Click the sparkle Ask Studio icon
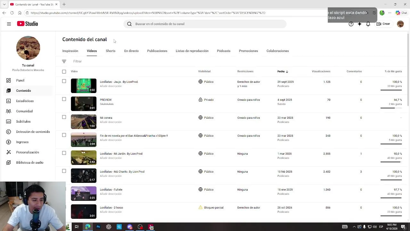Image resolution: width=410 pixels, height=231 pixels. tap(360, 24)
